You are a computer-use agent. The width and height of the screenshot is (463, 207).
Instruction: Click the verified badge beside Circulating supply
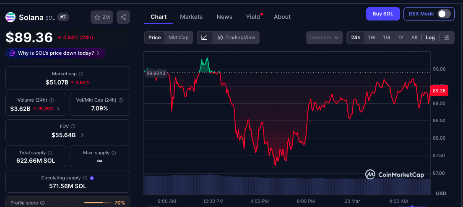pos(92,178)
